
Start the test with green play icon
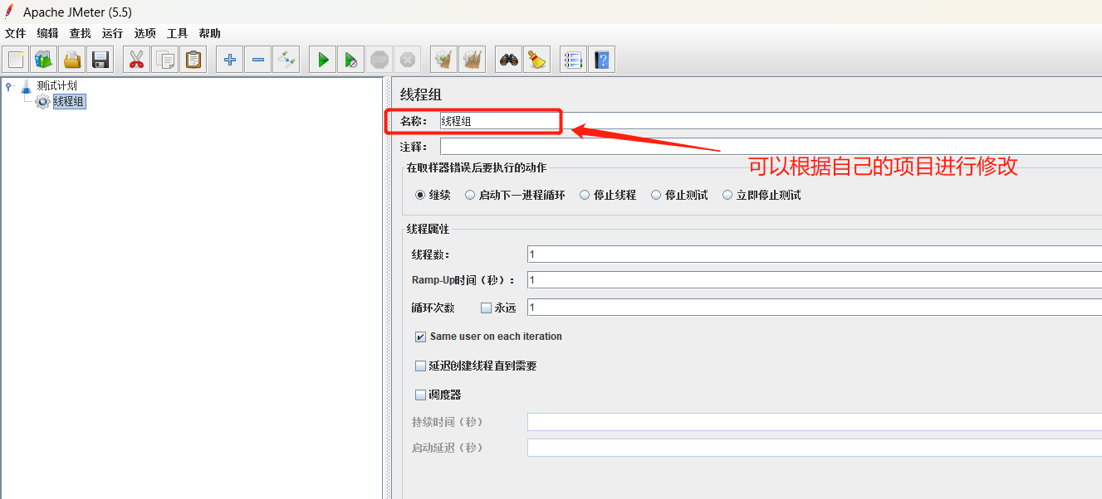[x=323, y=60]
